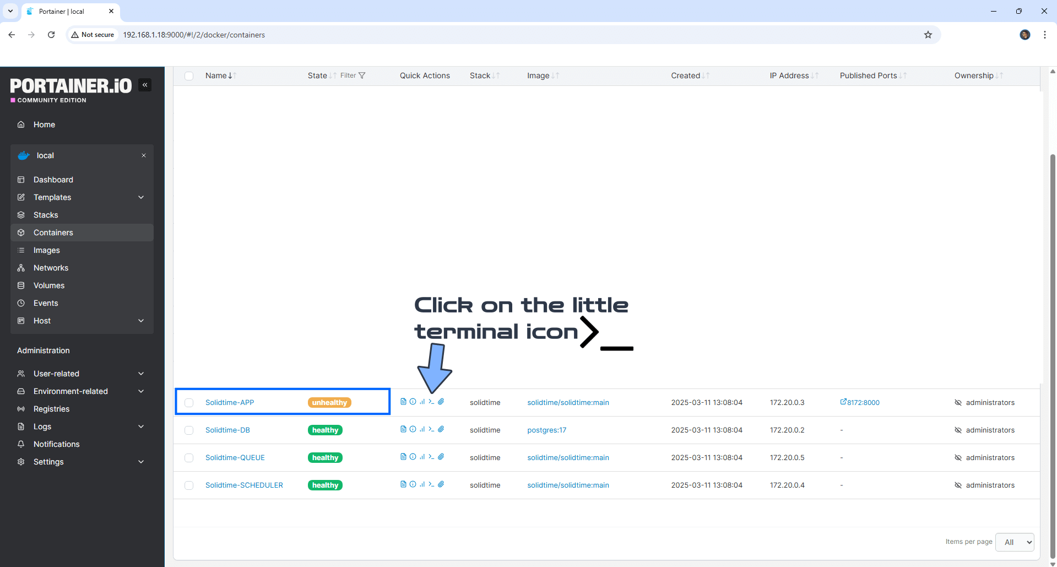Open exec console for Solidtime-APP container
This screenshot has height=567, width=1057.
coord(431,402)
